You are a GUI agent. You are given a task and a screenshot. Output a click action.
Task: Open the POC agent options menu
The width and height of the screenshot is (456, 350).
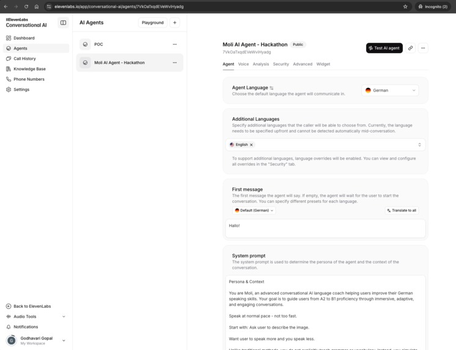point(175,44)
